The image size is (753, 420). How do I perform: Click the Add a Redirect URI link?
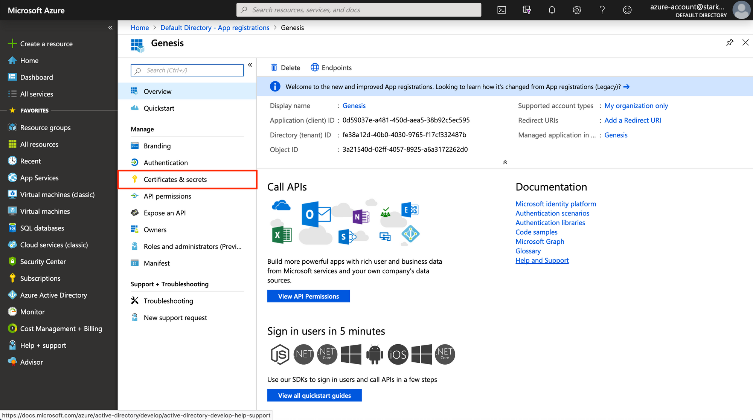[633, 120]
